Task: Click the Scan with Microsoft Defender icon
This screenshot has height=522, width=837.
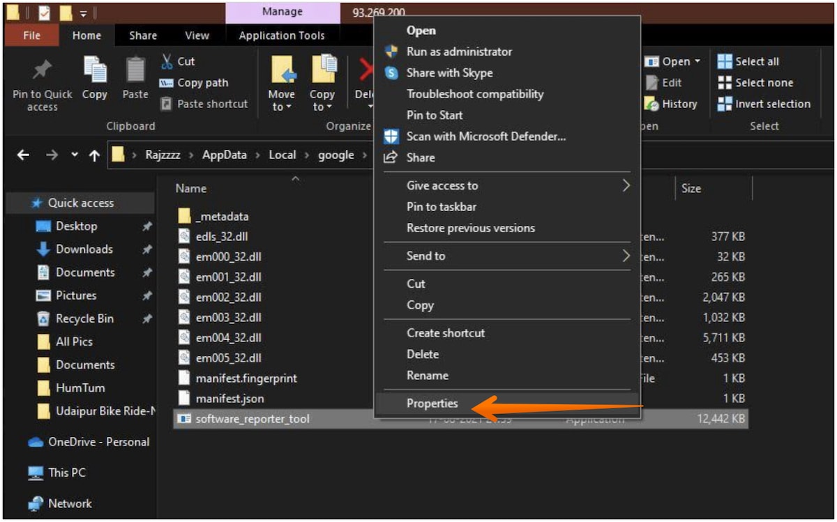Action: click(391, 137)
